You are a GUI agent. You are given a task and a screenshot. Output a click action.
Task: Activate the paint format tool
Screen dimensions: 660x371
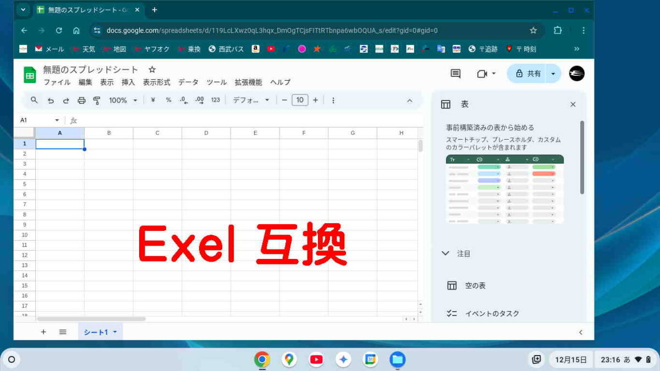click(x=97, y=100)
